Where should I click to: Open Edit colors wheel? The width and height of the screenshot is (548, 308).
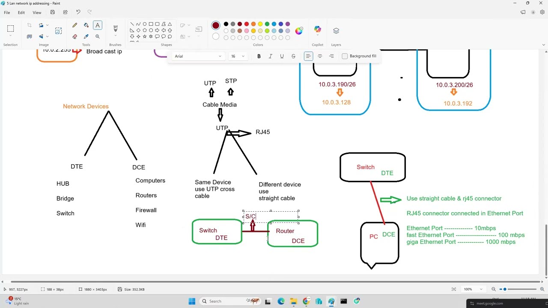(299, 30)
